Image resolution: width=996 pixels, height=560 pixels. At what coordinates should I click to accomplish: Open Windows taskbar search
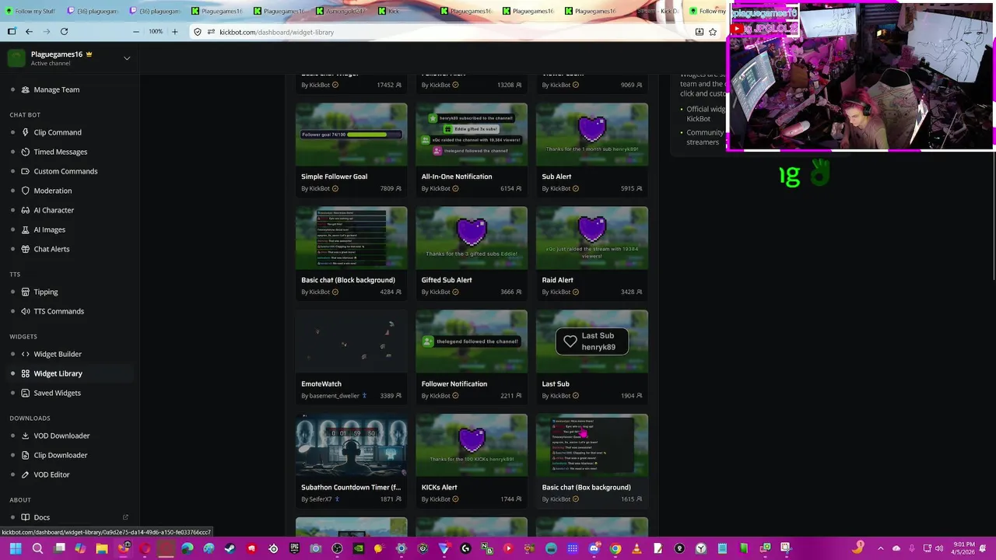[x=37, y=548]
